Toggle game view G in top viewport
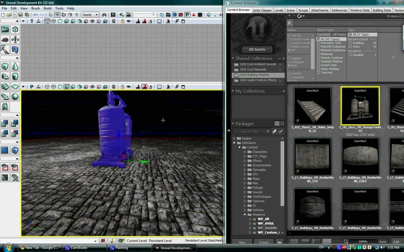The width and height of the screenshot is (404, 252). pyautogui.click(x=114, y=21)
